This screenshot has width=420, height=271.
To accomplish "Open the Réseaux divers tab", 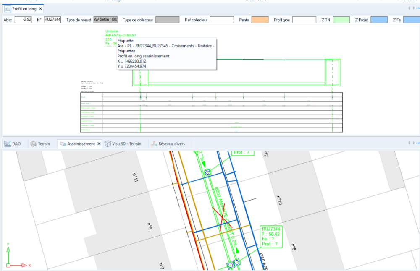I will pyautogui.click(x=168, y=143).
